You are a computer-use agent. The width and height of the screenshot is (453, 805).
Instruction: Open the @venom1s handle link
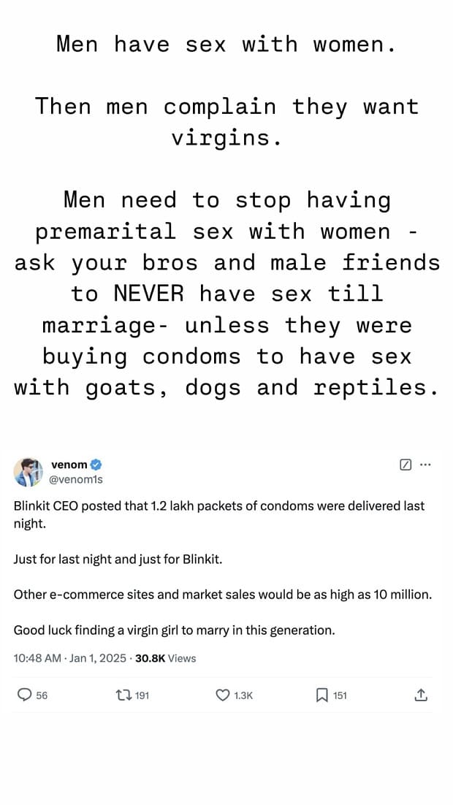77,479
